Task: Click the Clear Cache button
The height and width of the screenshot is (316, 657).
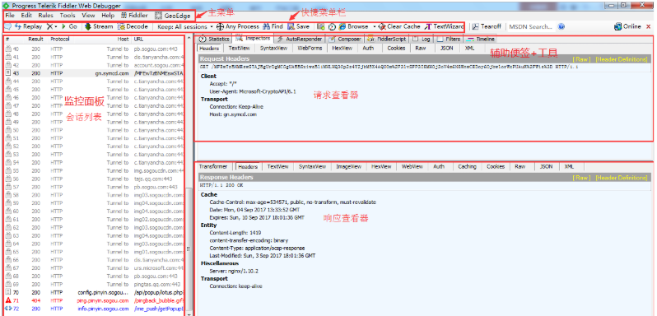Action: click(x=398, y=26)
